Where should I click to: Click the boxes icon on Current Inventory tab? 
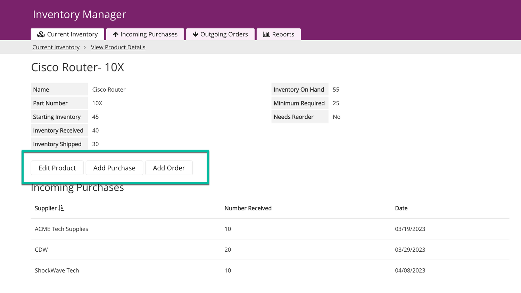click(x=41, y=34)
